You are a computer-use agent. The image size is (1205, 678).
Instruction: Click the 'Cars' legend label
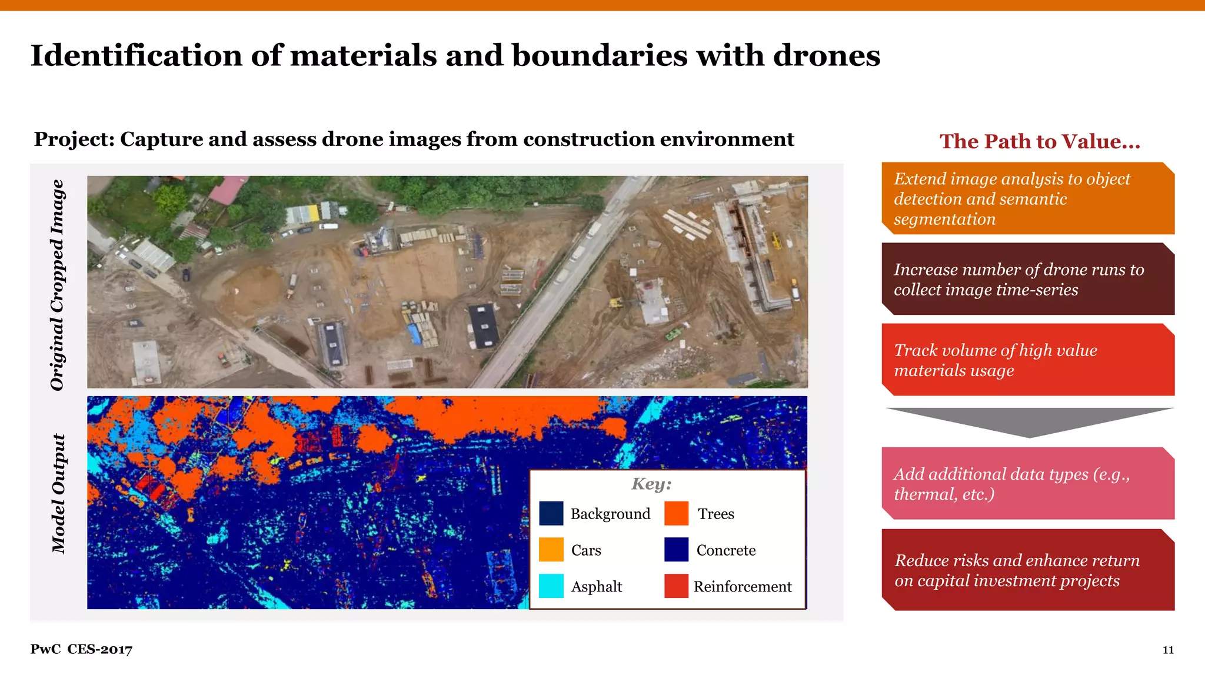pos(586,550)
